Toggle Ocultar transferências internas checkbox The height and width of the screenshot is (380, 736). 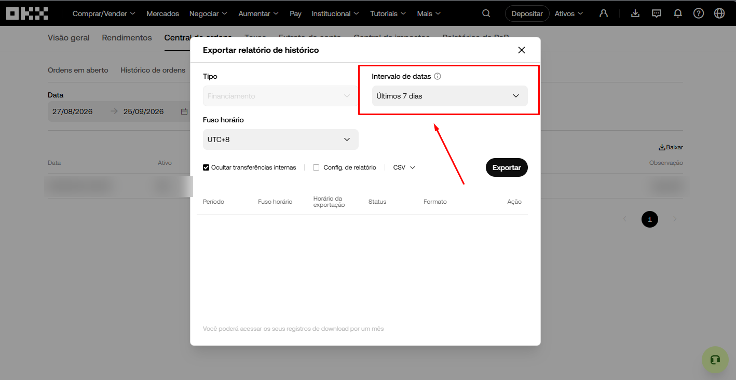click(x=206, y=167)
